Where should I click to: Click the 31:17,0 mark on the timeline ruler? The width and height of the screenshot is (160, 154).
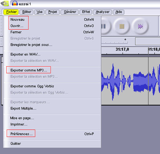pyautogui.click(x=123, y=50)
